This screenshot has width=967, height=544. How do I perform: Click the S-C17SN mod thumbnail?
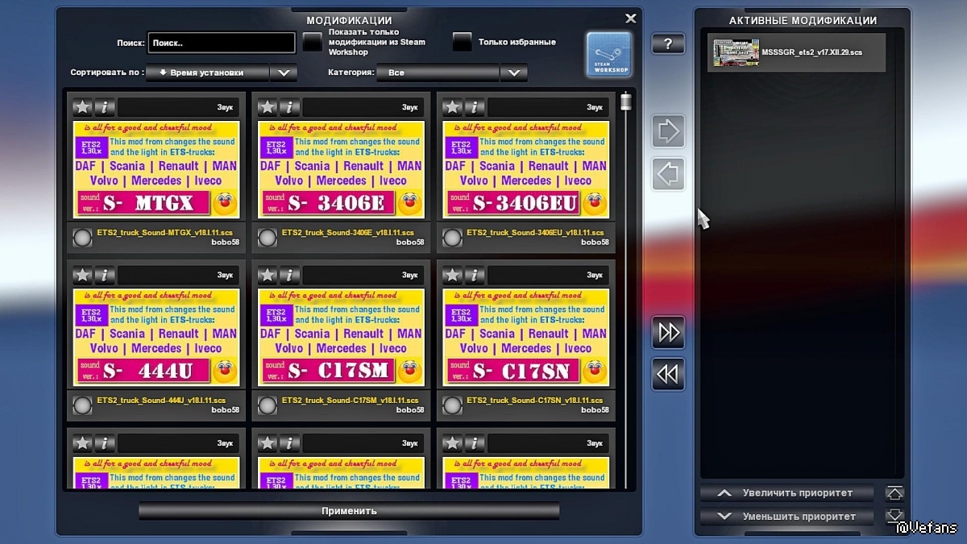(x=526, y=337)
